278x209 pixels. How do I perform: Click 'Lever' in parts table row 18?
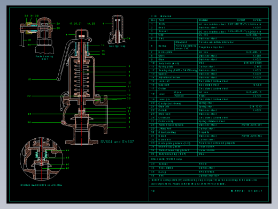click(162, 94)
